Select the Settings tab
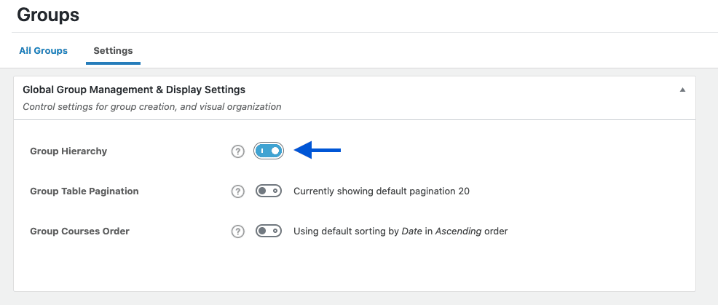Screen dimensions: 718x305 point(113,50)
